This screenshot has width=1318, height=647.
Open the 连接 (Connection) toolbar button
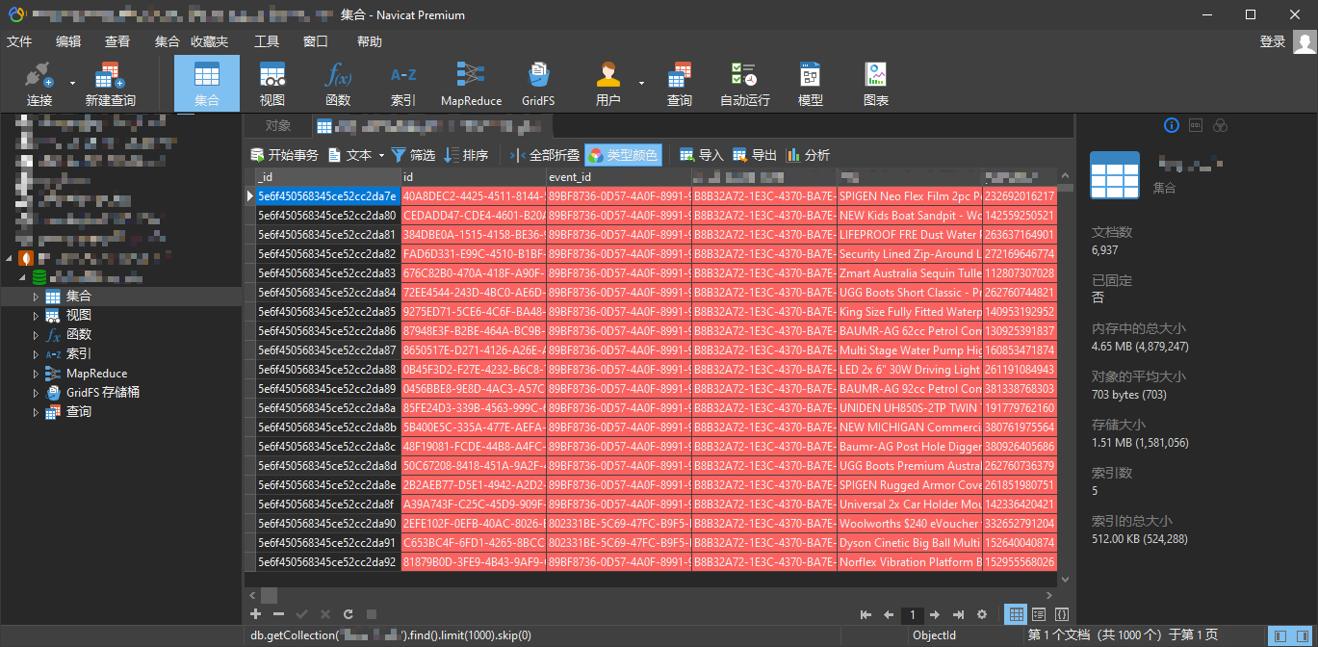[39, 84]
